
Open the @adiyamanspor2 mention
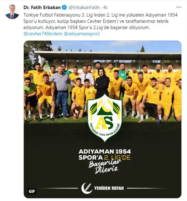(x=82, y=34)
